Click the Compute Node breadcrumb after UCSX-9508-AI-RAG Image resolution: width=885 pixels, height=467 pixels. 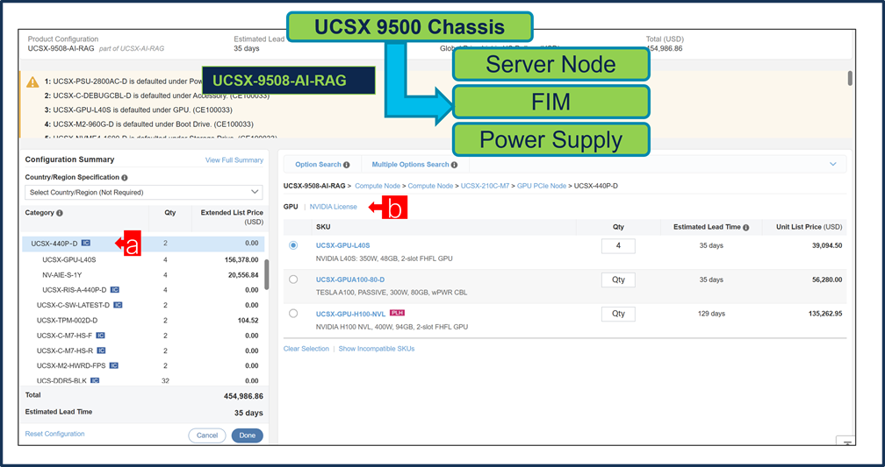point(378,186)
